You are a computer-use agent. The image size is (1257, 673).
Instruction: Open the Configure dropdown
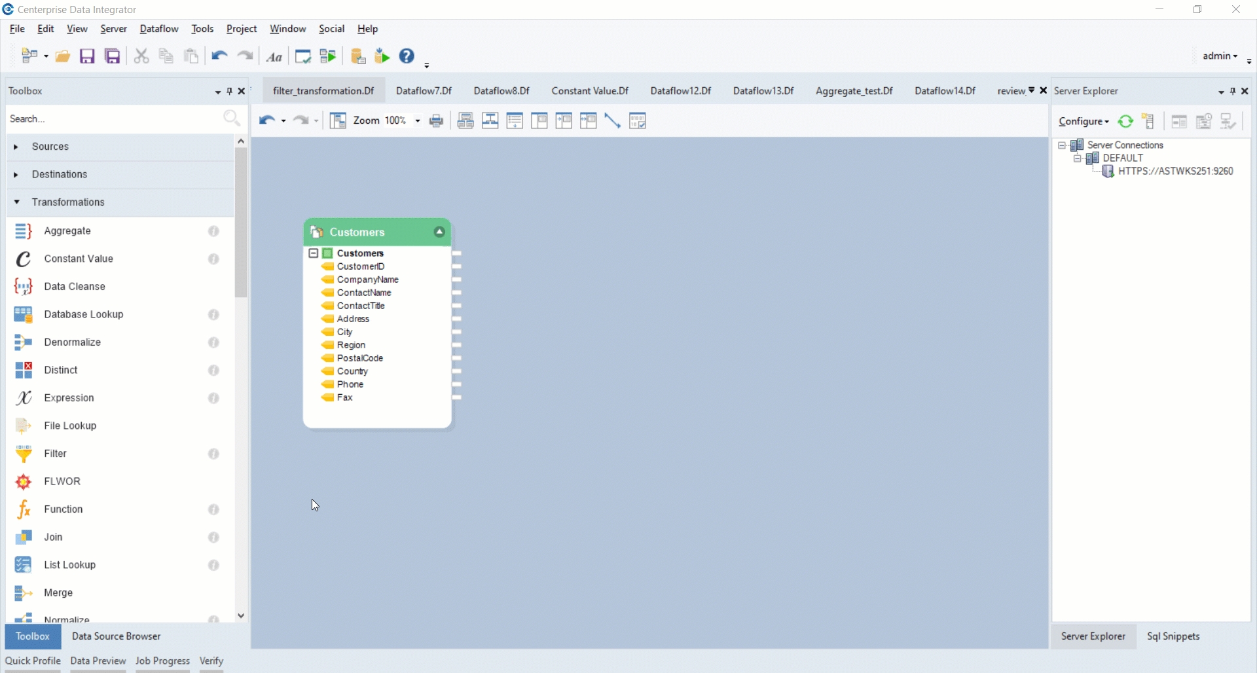(x=1084, y=122)
